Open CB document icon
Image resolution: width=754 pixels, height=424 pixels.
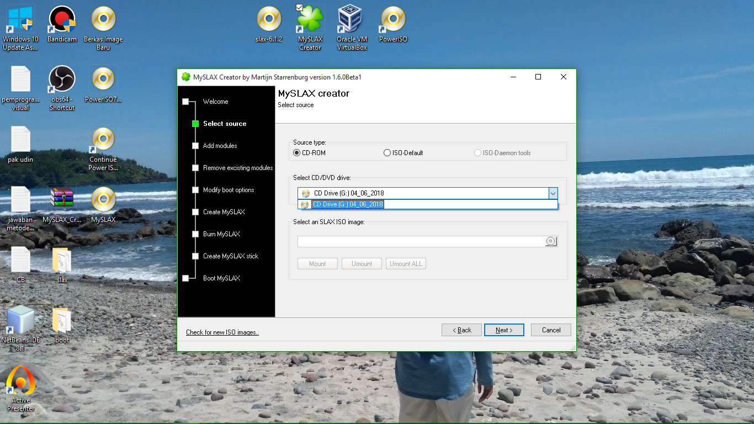click(x=20, y=265)
